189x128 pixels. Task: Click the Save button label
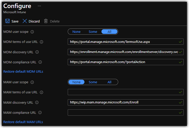coord(15,21)
